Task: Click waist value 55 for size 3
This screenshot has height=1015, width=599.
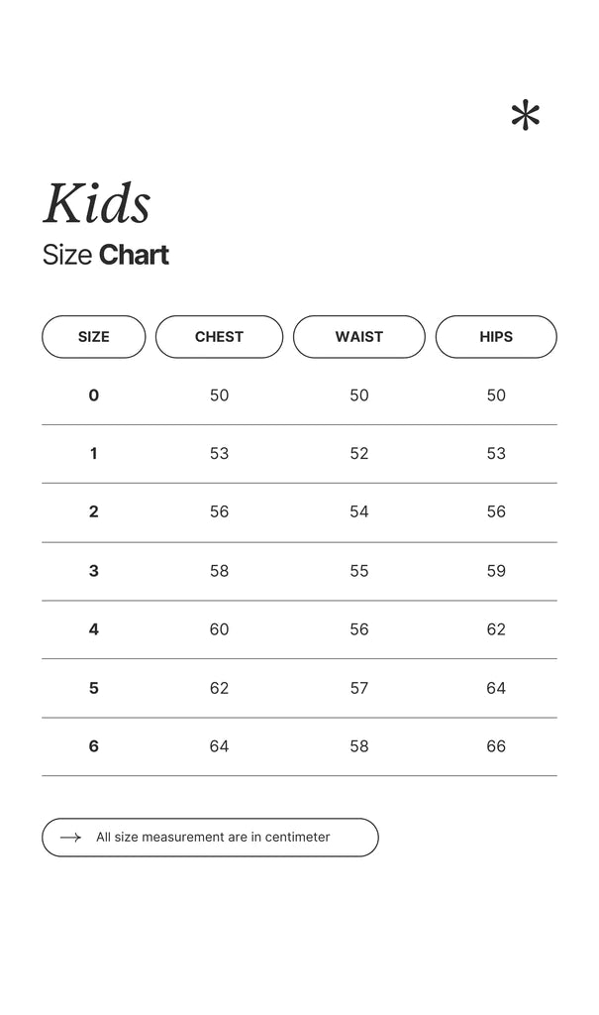Action: coord(358,571)
